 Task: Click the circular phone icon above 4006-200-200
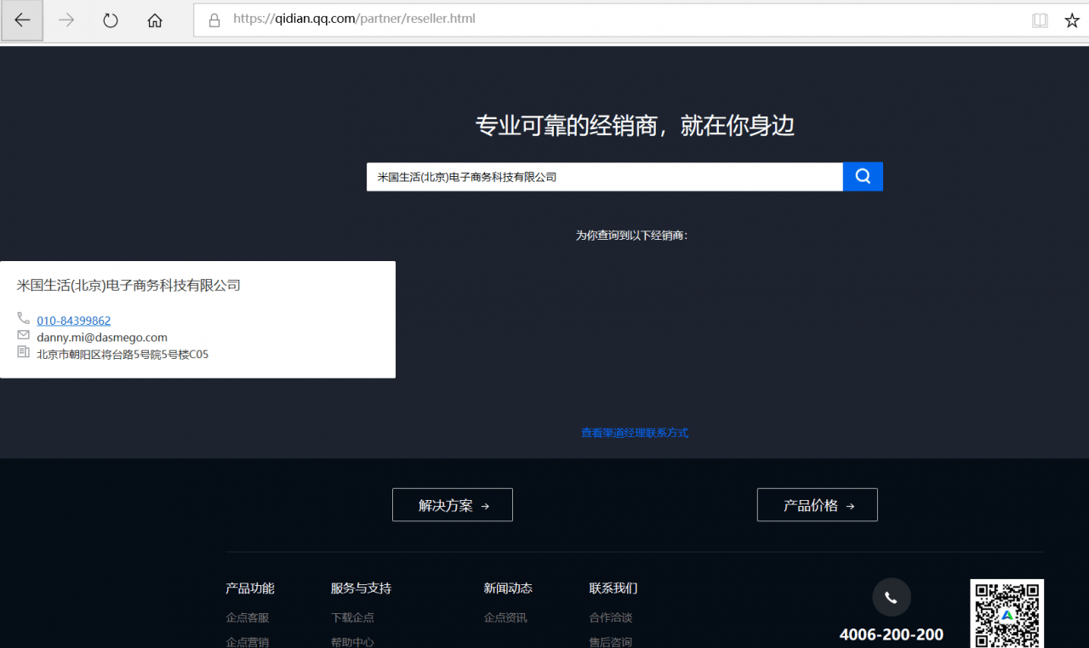[x=891, y=597]
